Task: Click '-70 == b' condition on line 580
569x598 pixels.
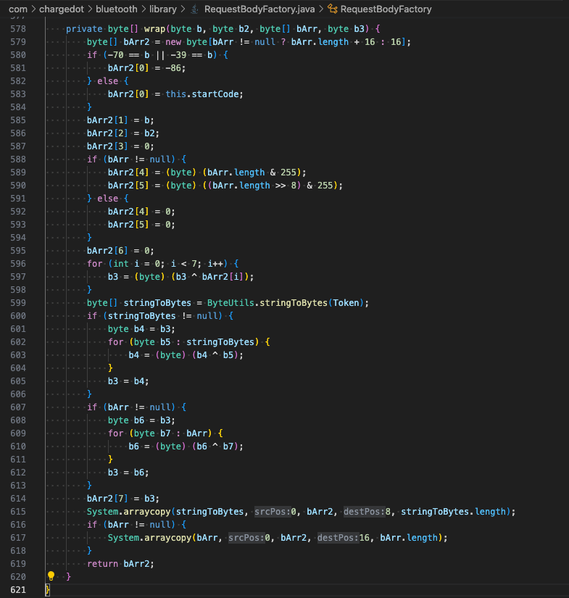Action: [x=128, y=55]
